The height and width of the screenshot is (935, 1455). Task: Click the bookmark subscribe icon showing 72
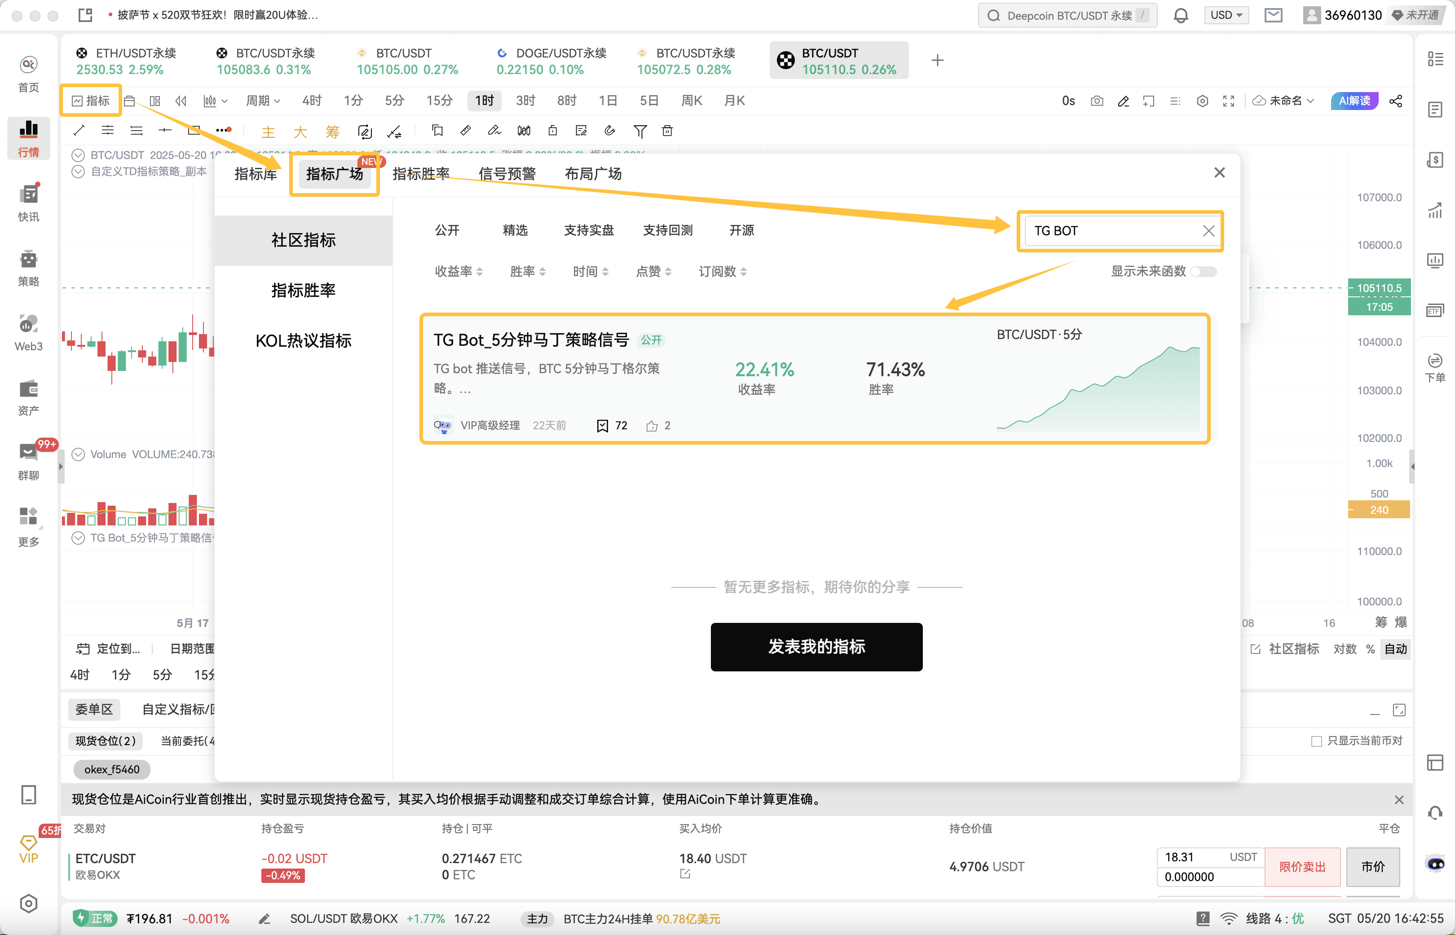[602, 426]
